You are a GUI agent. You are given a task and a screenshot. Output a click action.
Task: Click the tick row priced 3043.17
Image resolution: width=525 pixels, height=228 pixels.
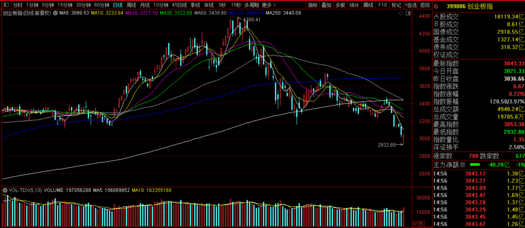479,174
